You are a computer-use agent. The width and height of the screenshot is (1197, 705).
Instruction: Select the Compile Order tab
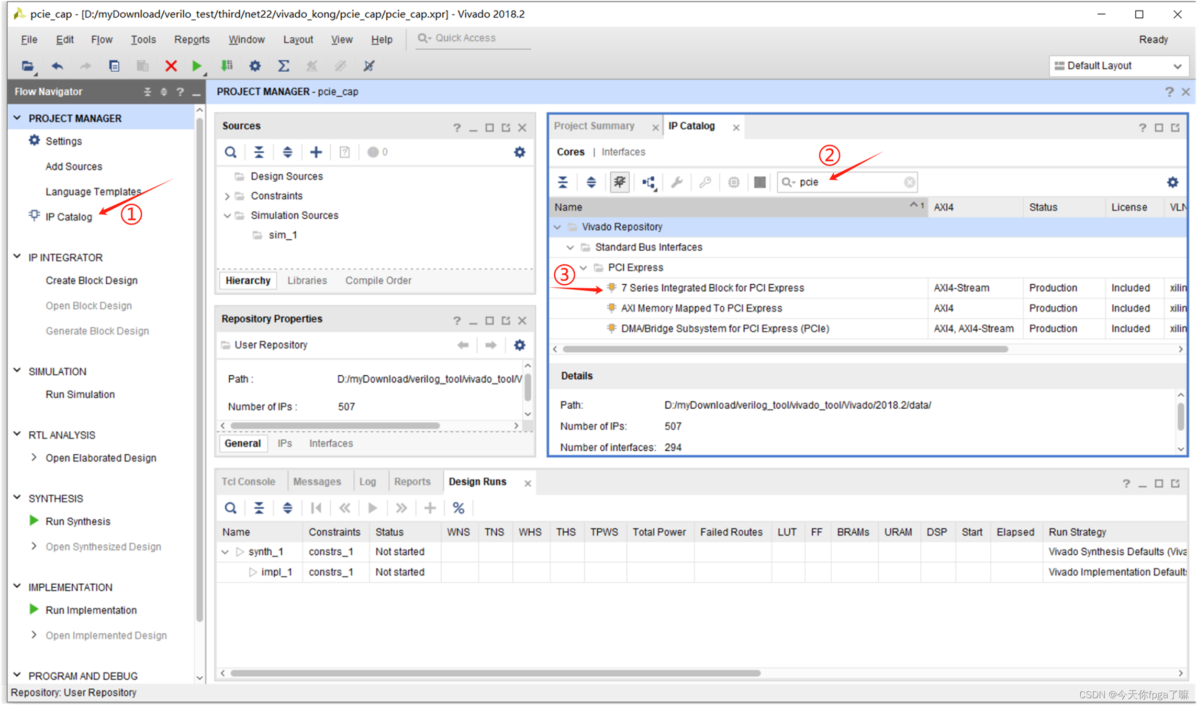[378, 281]
